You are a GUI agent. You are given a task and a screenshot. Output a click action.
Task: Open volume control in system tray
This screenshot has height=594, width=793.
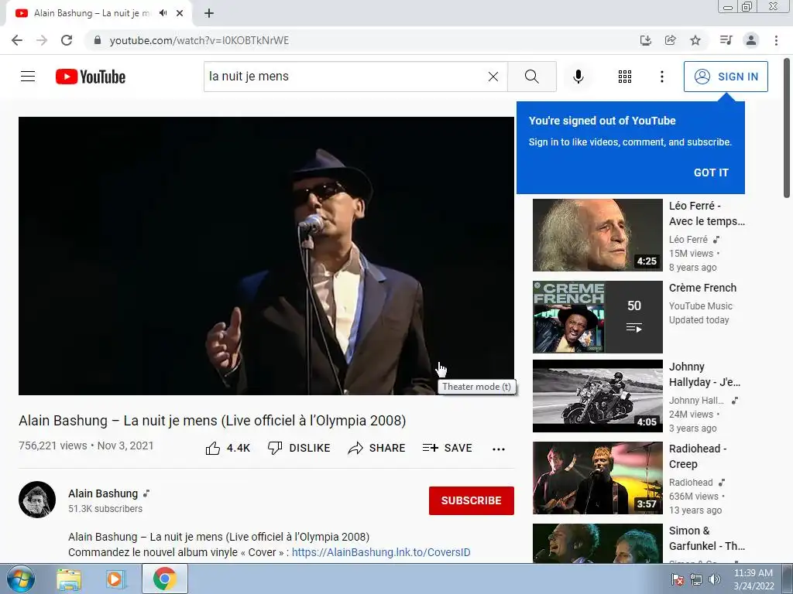(x=715, y=579)
